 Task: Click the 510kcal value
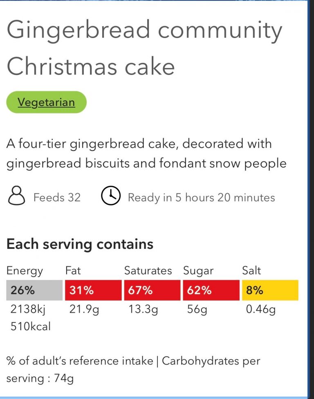coord(31,326)
